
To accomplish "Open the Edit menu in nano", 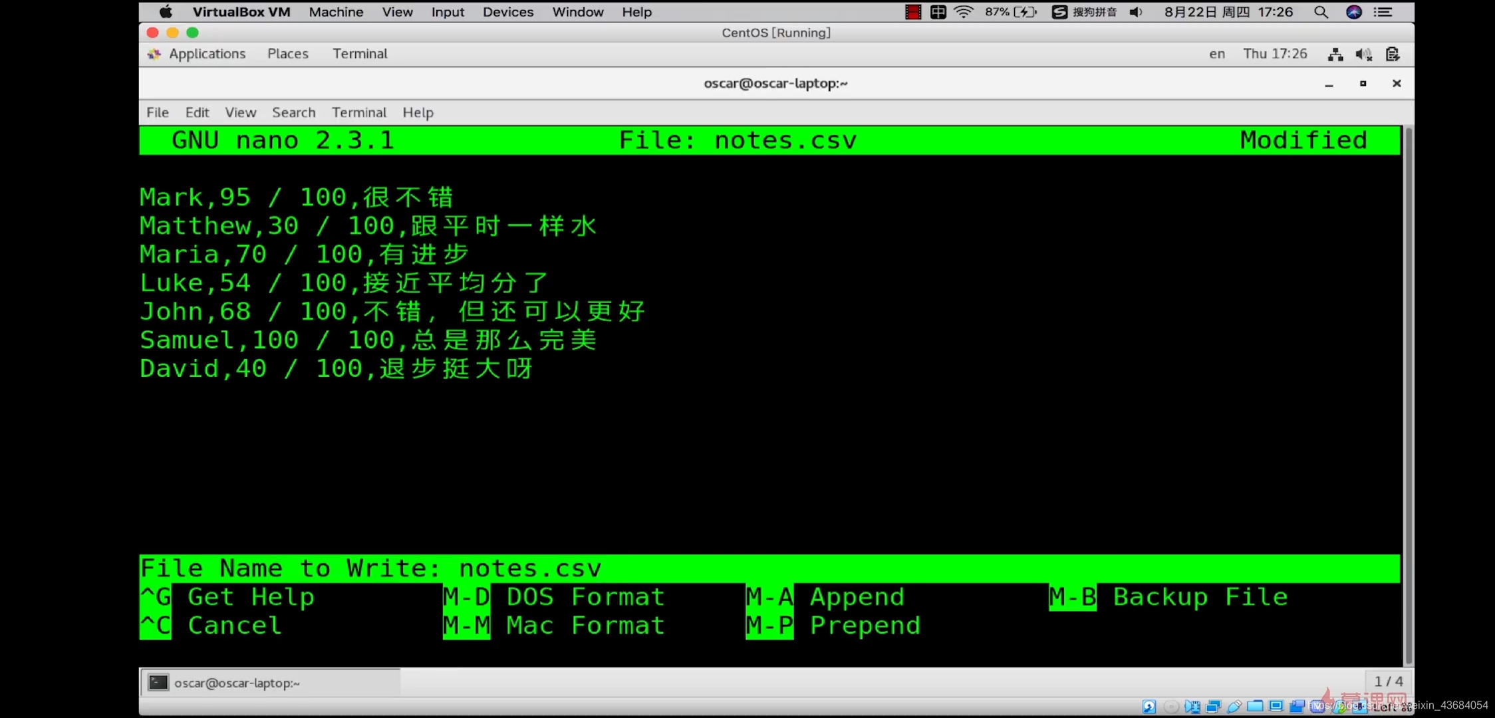I will click(196, 112).
